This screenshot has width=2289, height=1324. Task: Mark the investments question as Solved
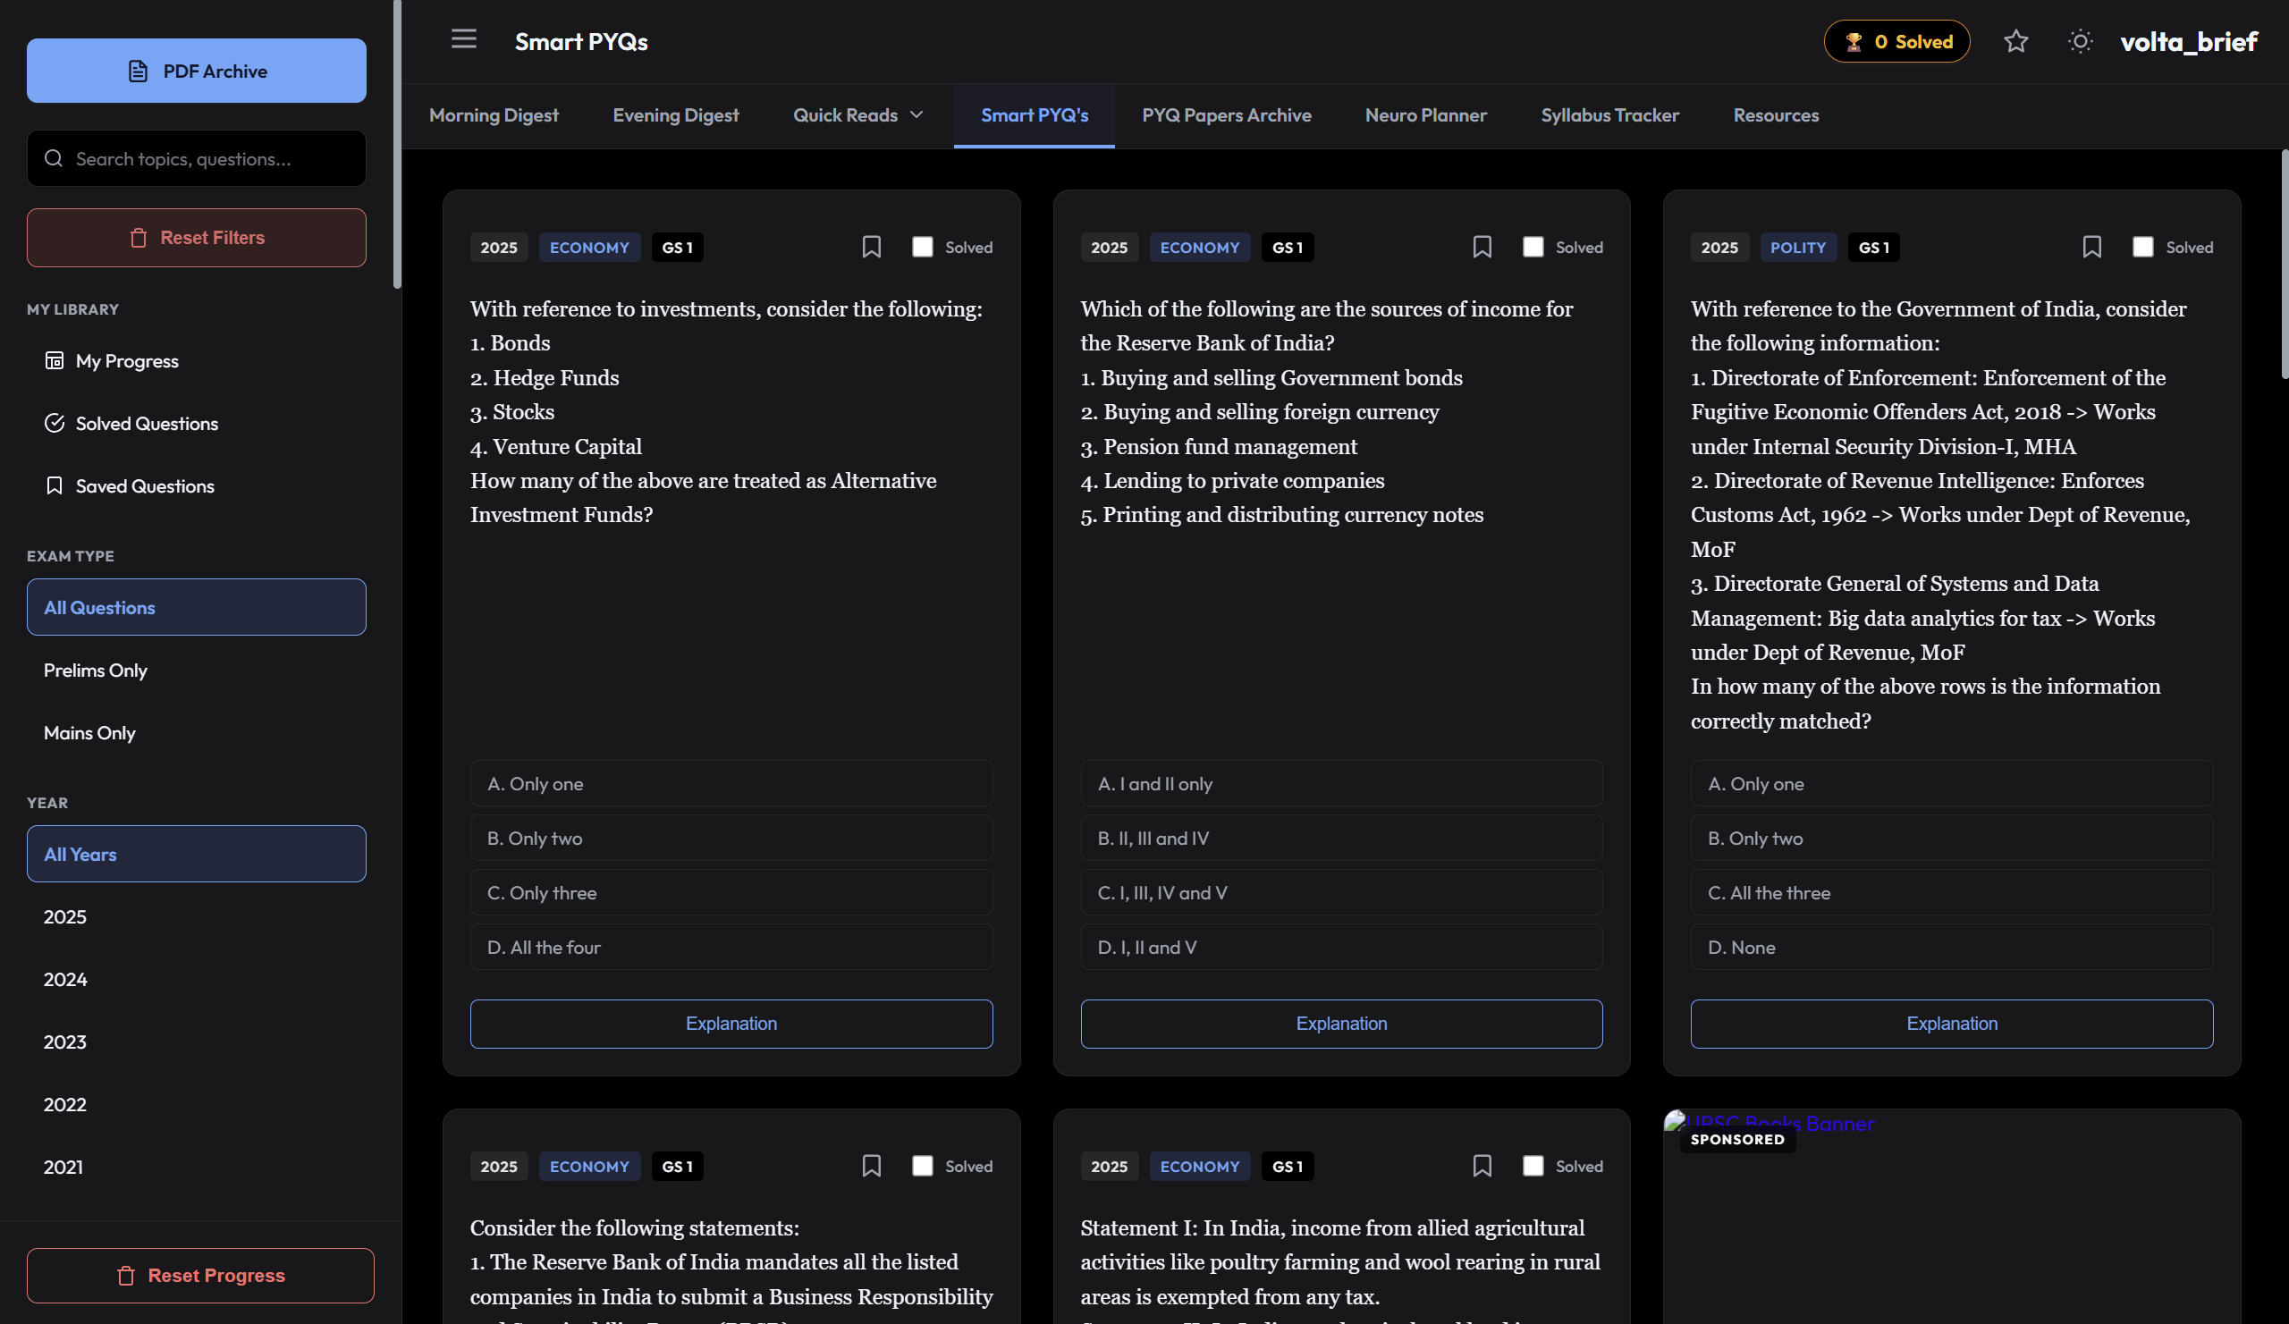(922, 246)
